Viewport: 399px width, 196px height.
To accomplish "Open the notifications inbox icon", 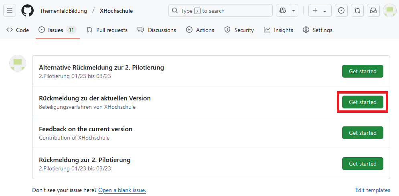I will click(x=373, y=11).
